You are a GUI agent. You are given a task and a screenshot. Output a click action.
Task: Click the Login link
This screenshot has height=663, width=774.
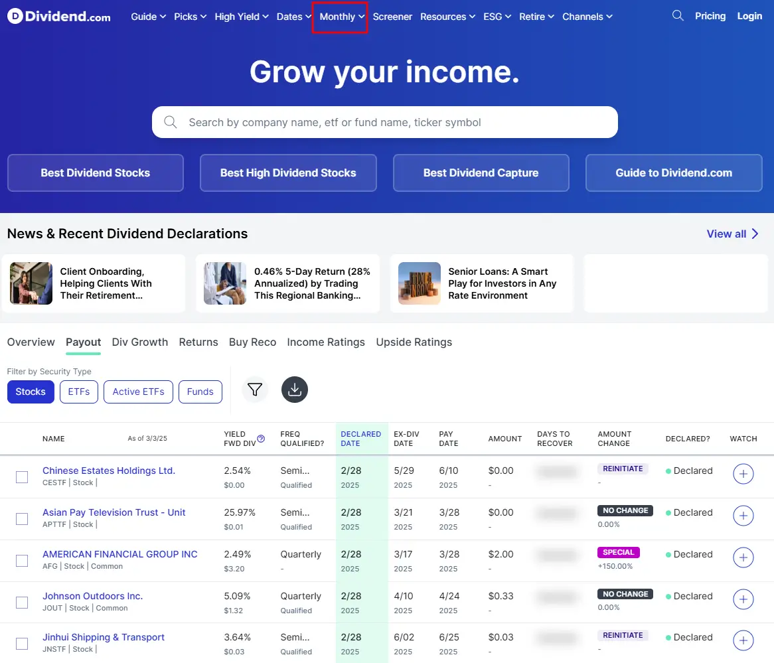[x=749, y=16]
